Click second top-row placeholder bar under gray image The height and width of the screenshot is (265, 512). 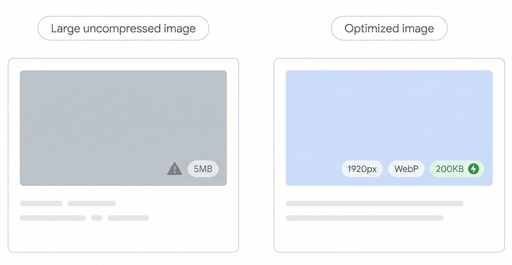pos(92,204)
